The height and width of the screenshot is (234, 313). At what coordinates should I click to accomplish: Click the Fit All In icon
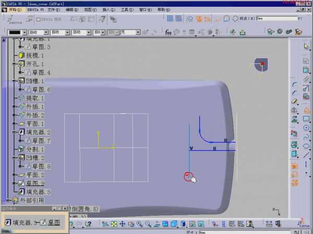pos(114,224)
